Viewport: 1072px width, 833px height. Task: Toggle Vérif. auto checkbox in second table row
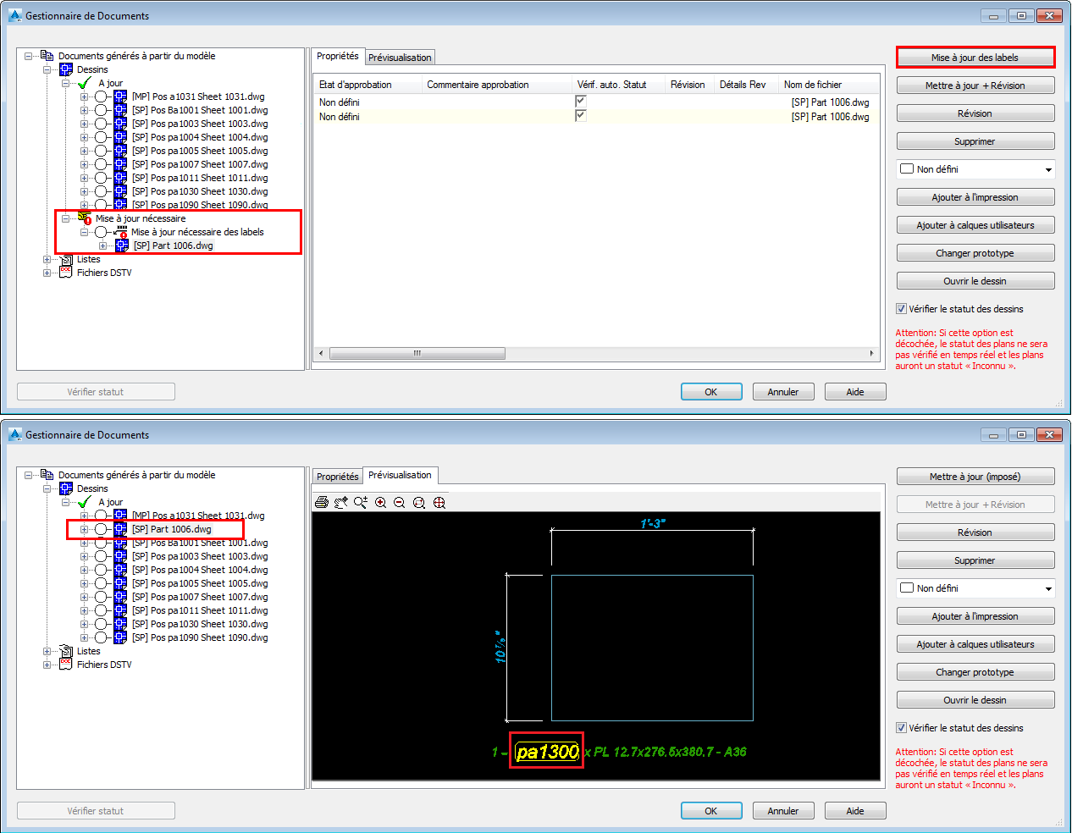pyautogui.click(x=581, y=115)
